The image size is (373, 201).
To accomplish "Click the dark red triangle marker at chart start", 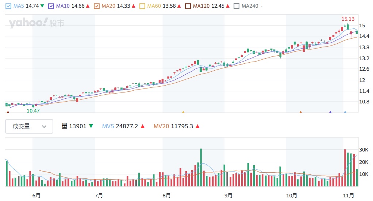I will (x=8, y=112).
